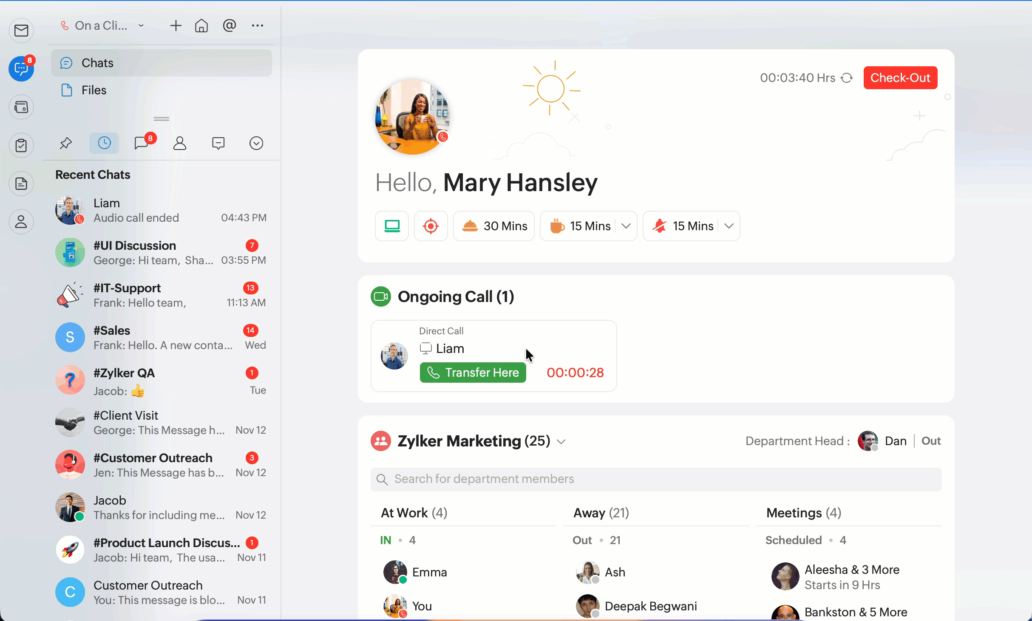
Task: Open the Mail icon in left sidebar
Action: tap(21, 31)
